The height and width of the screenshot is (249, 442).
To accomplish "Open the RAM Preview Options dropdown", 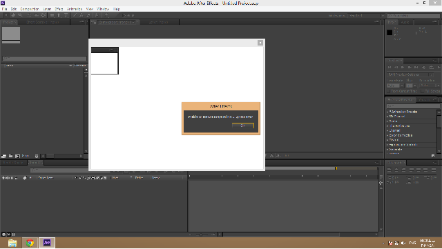I will pyautogui.click(x=410, y=74).
